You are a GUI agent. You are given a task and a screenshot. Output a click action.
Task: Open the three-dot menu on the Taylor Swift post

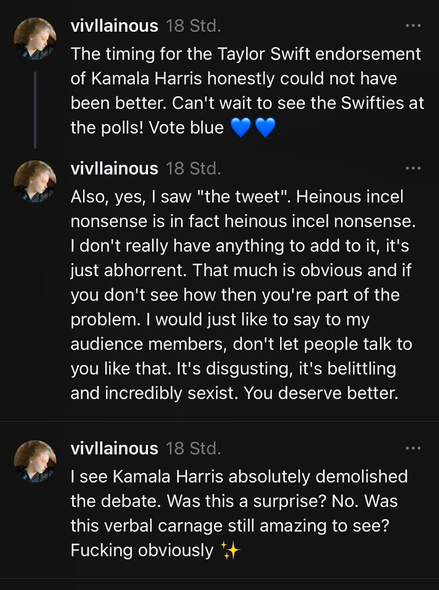(413, 26)
